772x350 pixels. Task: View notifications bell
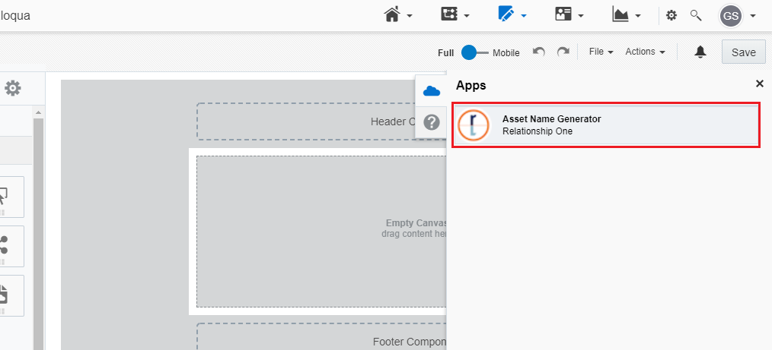700,52
